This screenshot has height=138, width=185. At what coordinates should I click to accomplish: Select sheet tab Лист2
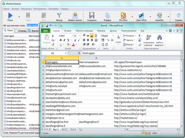[x=64, y=130]
